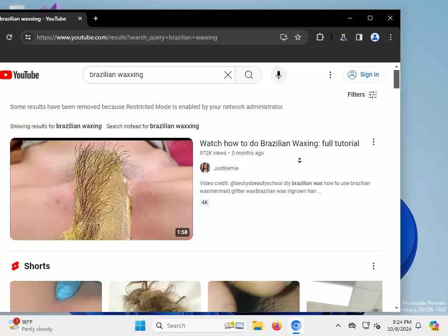448x336 pixels.
Task: Open the fourth Short showing a ceiling
Action: tap(344, 296)
